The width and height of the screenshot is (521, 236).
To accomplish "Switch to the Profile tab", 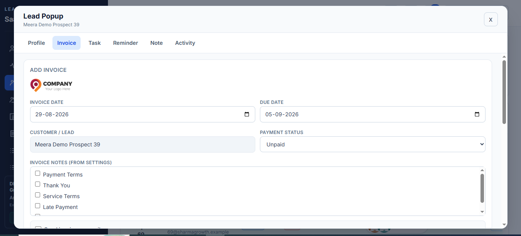I will point(37,43).
